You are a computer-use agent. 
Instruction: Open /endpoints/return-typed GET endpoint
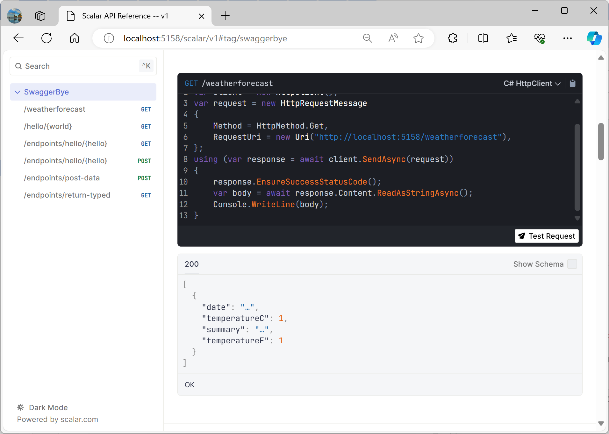tap(83, 195)
